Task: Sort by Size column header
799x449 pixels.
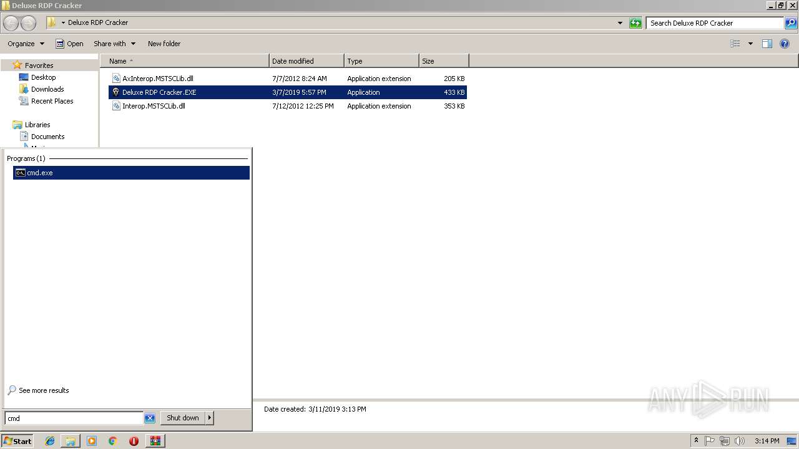Action: [x=444, y=61]
